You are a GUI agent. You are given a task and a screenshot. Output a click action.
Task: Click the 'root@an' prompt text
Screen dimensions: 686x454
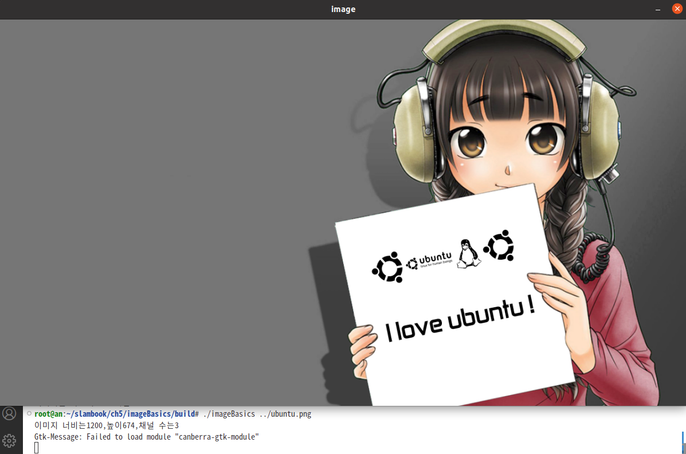[49, 414]
